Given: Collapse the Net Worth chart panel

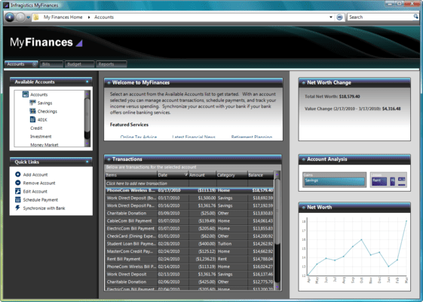Looking at the screenshot, I should click(304, 208).
